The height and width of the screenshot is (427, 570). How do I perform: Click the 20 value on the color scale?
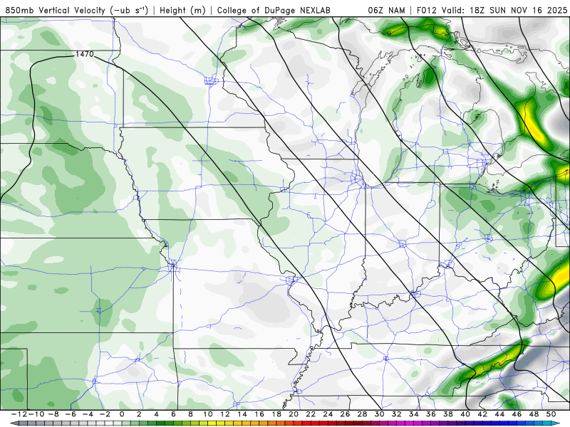pos(294,414)
